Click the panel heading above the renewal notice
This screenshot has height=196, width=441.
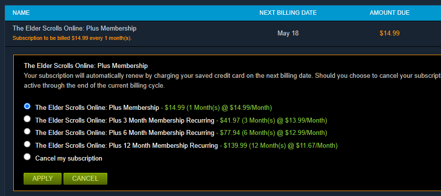tap(86, 66)
